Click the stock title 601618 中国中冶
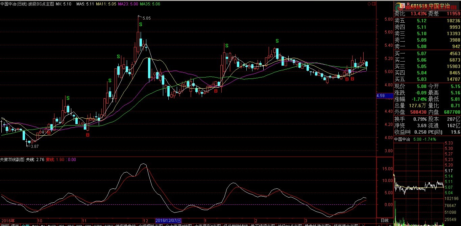The width and height of the screenshot is (461, 226). (x=431, y=6)
